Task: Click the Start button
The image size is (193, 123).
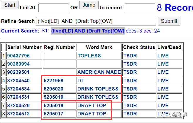Action: click(x=10, y=5)
